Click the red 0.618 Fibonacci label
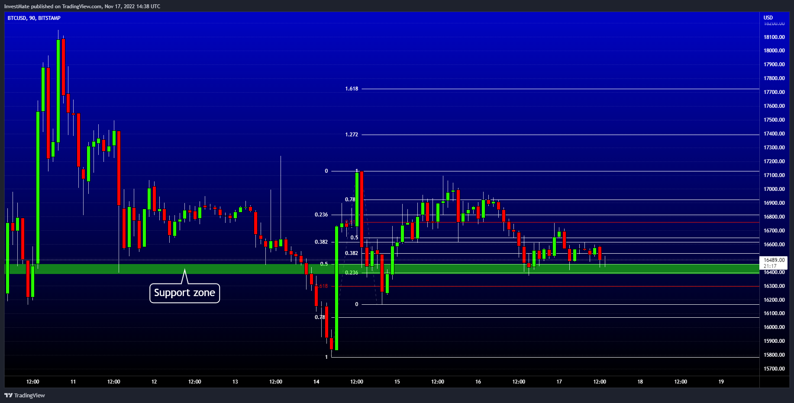The width and height of the screenshot is (794, 403). 323,286
